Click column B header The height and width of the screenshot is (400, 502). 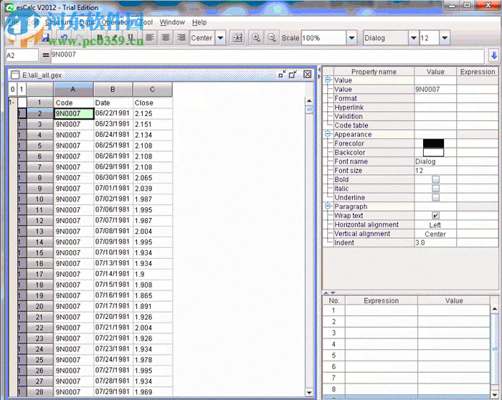coord(113,89)
